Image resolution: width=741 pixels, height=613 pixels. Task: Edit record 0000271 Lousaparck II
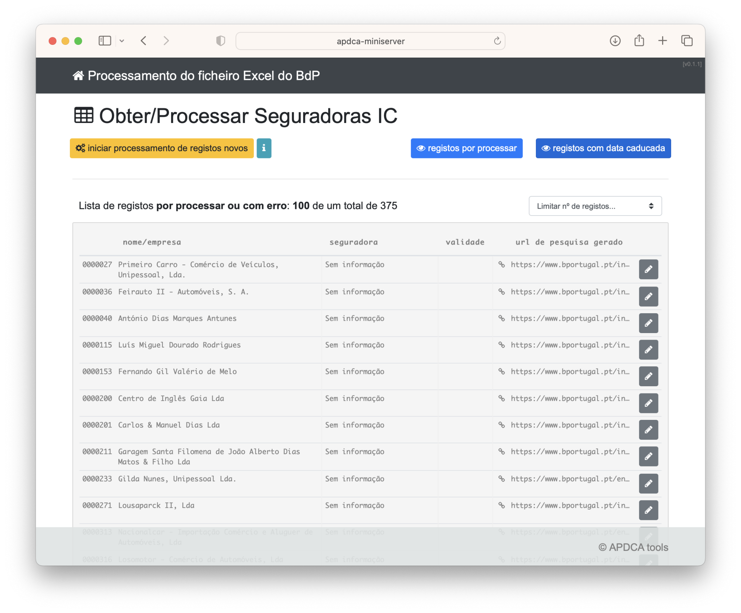coord(648,510)
